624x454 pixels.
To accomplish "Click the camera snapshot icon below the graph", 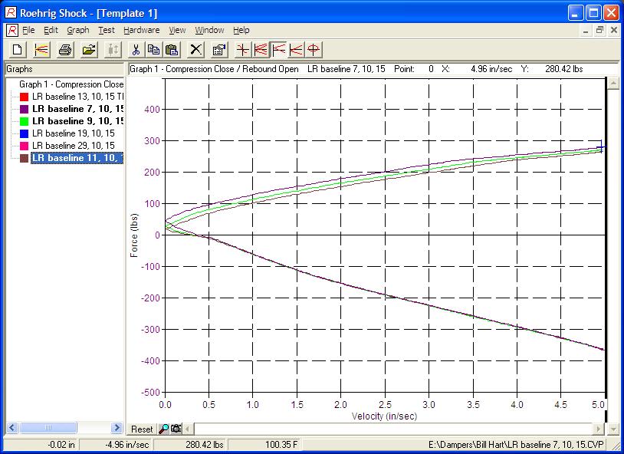I will [175, 429].
